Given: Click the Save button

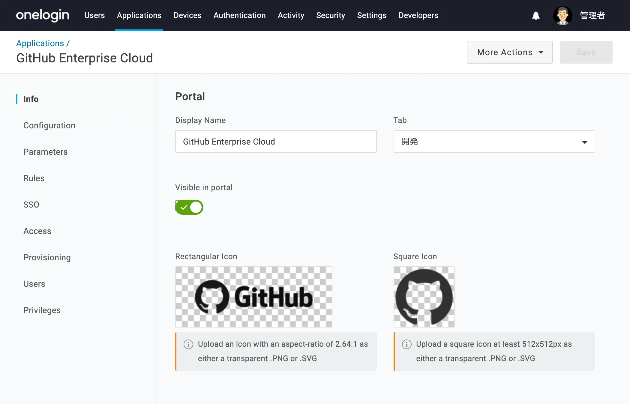Looking at the screenshot, I should coord(586,52).
